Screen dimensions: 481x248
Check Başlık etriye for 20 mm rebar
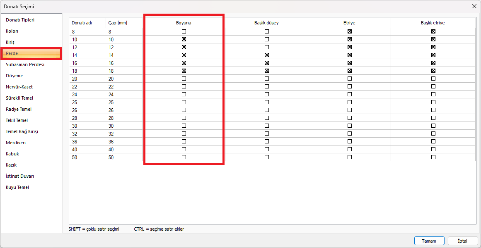click(x=433, y=79)
